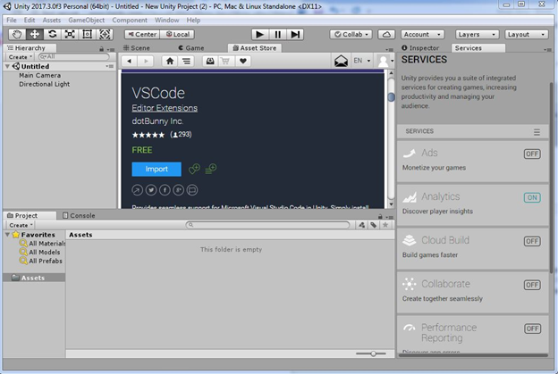558x374 pixels.
Task: Toggle the Collaborate service switch
Action: pos(532,285)
